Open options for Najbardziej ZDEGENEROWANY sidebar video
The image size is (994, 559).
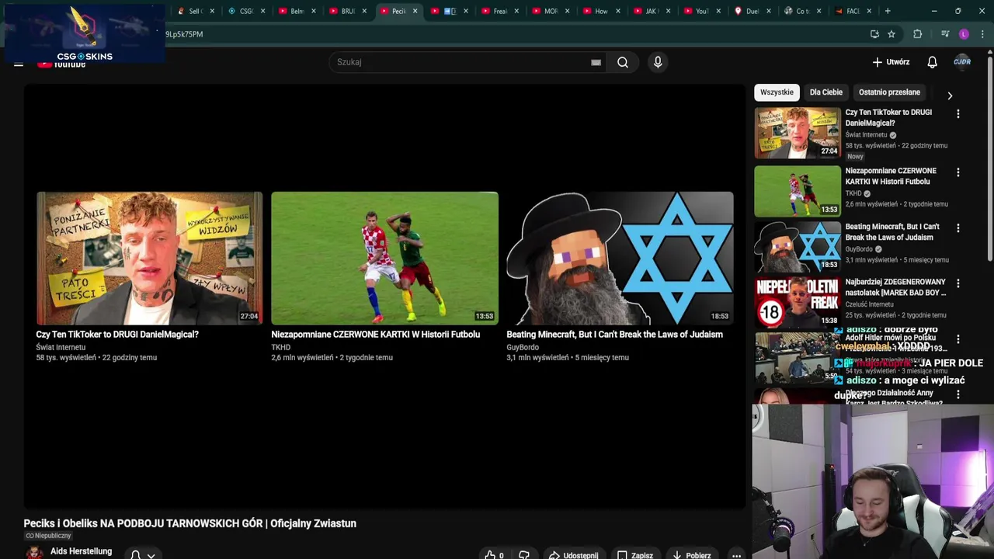coord(958,283)
